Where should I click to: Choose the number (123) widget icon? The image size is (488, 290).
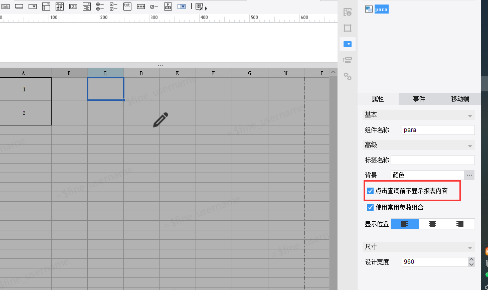(x=73, y=7)
